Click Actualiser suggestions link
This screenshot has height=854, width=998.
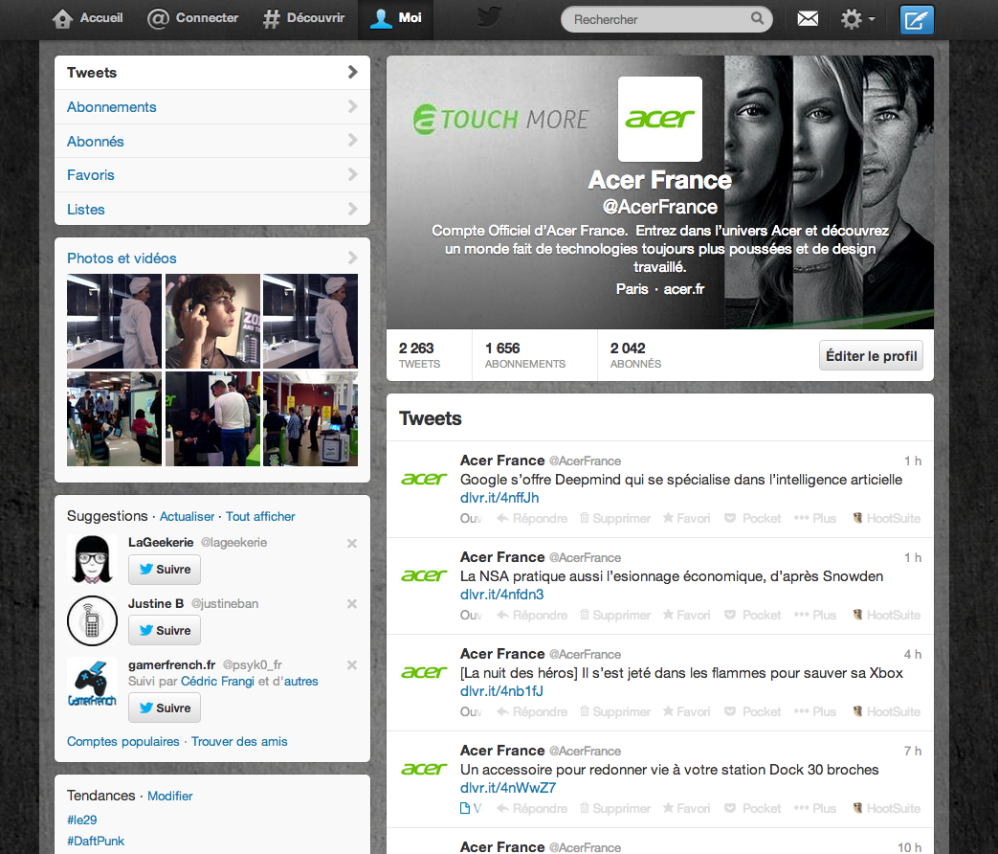tap(188, 516)
